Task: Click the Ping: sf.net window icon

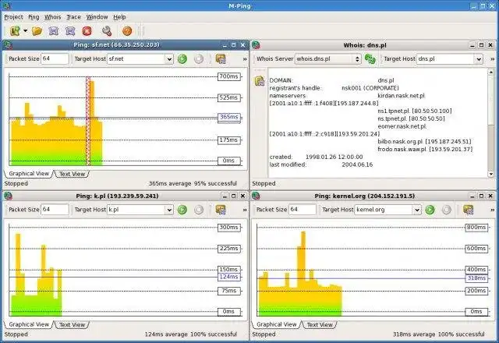Action: 8,45
